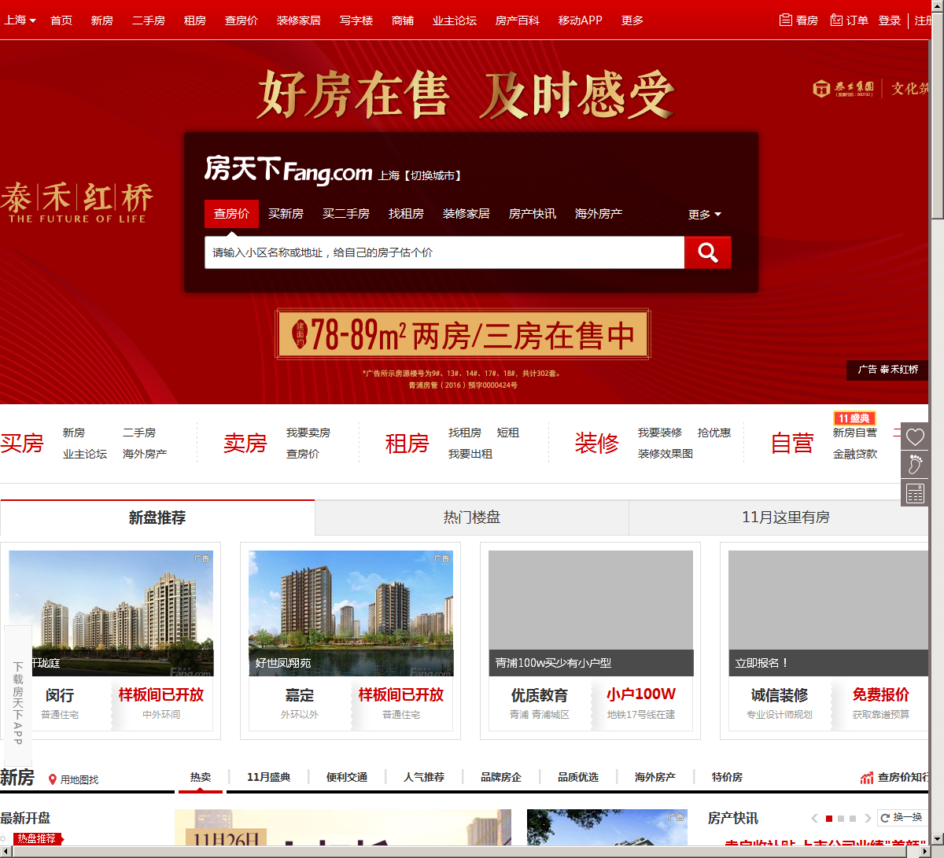The width and height of the screenshot is (944, 858).
Task: Click the 查房价知行情 chart icon
Action: pyautogui.click(x=867, y=778)
